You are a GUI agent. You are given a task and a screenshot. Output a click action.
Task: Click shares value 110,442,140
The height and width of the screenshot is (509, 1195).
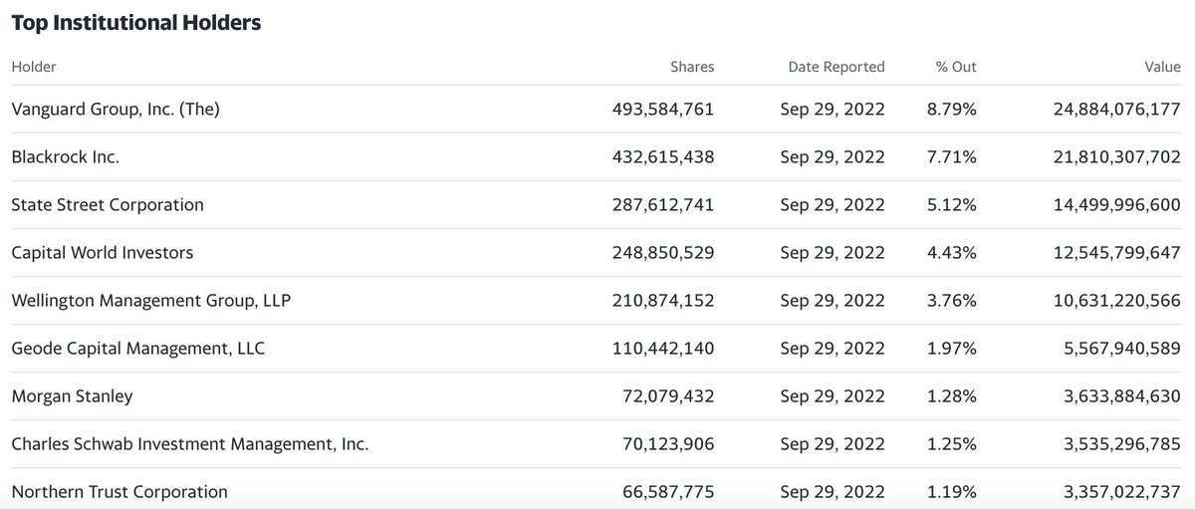point(663,349)
